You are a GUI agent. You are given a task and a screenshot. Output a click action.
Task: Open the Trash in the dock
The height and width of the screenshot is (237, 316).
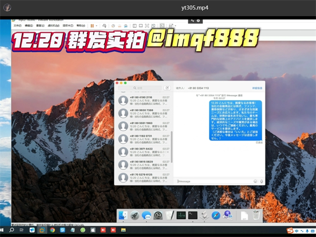point(256,215)
